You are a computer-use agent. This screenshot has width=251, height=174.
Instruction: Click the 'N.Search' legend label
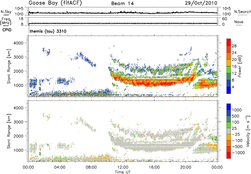point(242,12)
